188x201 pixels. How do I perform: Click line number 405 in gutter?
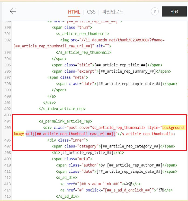[8, 127]
